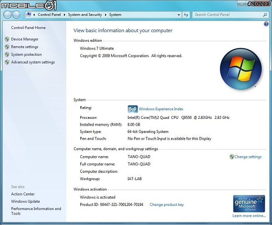Screen dimensions: 272x225
Task: Click the Windows logo orb image
Action: click(x=241, y=69)
